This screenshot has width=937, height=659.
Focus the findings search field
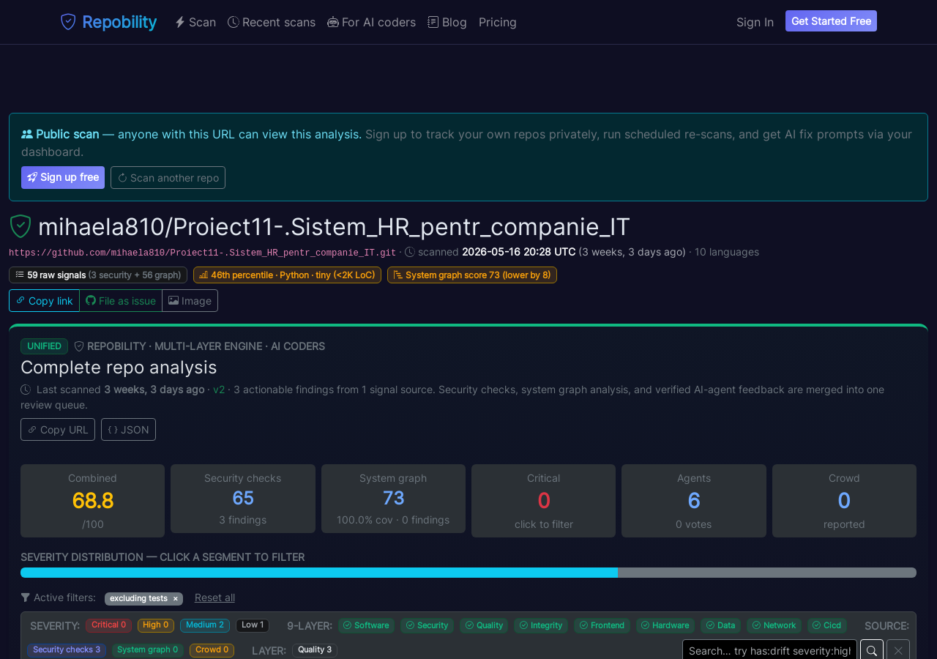[x=770, y=651]
